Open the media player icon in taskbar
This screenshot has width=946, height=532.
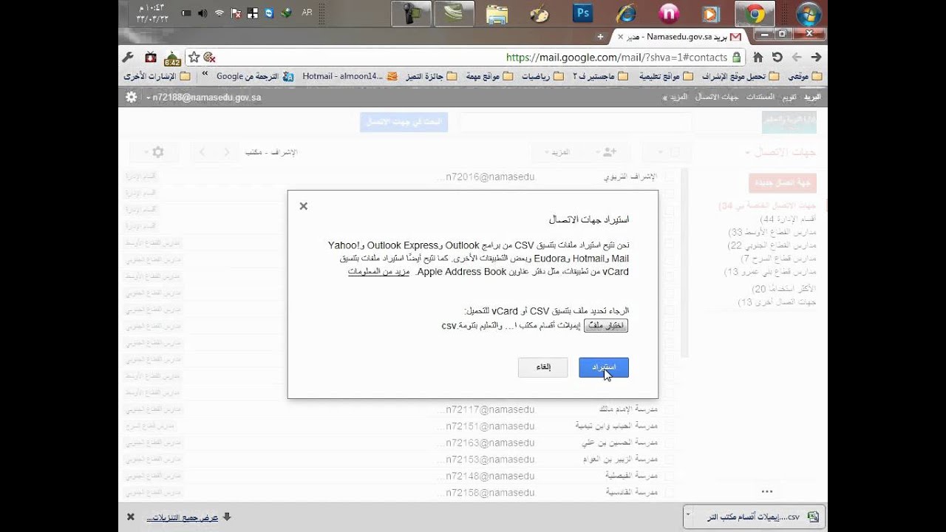[x=710, y=13]
